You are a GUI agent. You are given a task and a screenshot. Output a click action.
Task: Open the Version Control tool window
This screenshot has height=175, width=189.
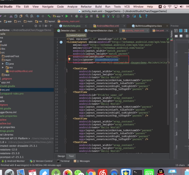(41, 161)
